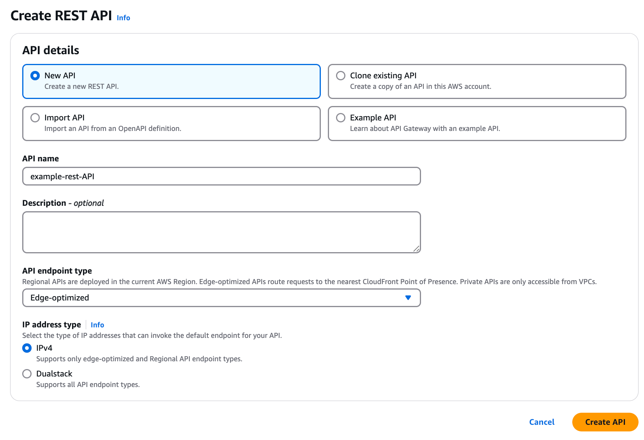Viewport: 644px width, 440px height.
Task: Select the New API radio option
Action: [35, 76]
